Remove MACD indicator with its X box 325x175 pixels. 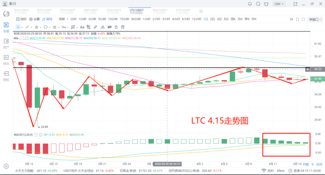click(x=41, y=135)
